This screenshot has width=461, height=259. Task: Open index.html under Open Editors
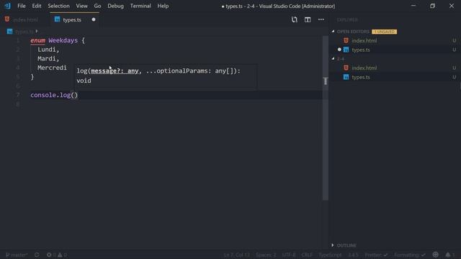[x=364, y=40]
